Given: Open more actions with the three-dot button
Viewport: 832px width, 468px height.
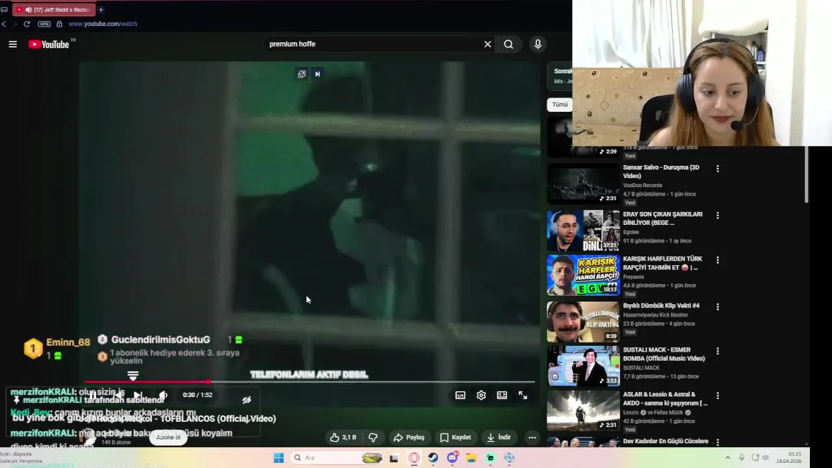Looking at the screenshot, I should (532, 437).
